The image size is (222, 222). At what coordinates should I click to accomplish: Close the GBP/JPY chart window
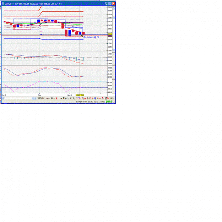coord(113,4)
